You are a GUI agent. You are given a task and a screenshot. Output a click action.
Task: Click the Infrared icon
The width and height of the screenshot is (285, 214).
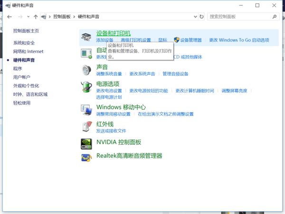click(x=86, y=126)
